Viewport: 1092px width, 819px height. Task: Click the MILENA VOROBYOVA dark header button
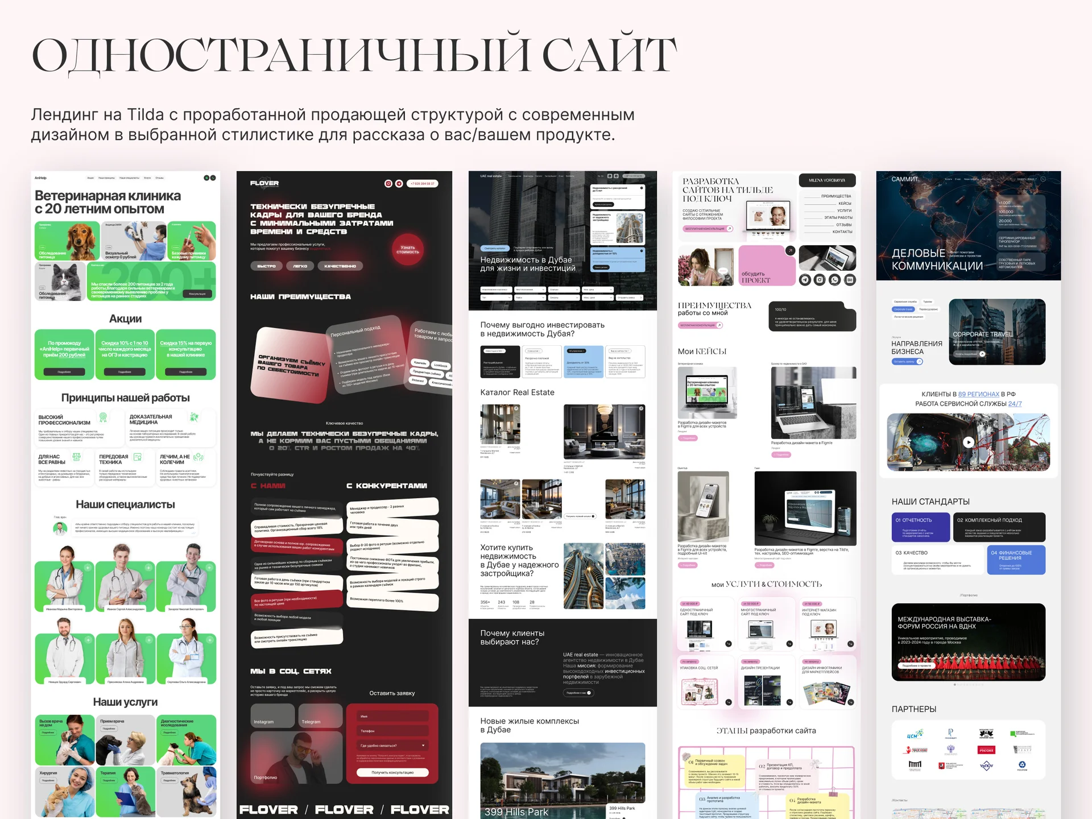828,180
